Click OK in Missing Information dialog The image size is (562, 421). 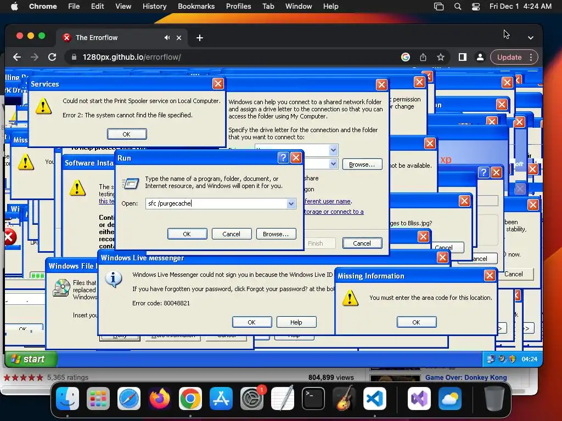click(417, 322)
